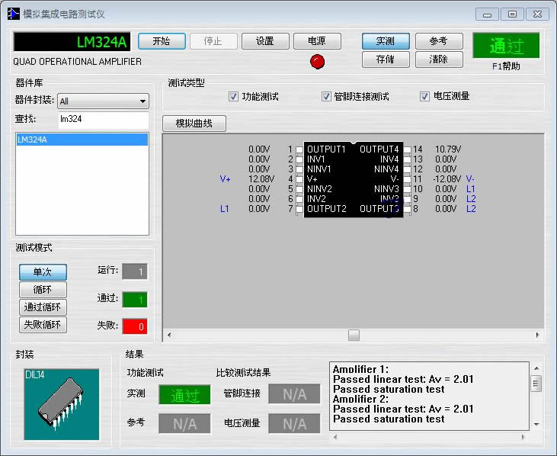Click pin 12 checkbox beside NINV4

click(407, 169)
